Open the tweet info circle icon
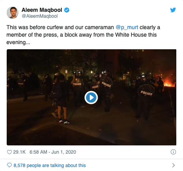Image resolution: width=183 pixels, height=171 pixels. pos(173,152)
